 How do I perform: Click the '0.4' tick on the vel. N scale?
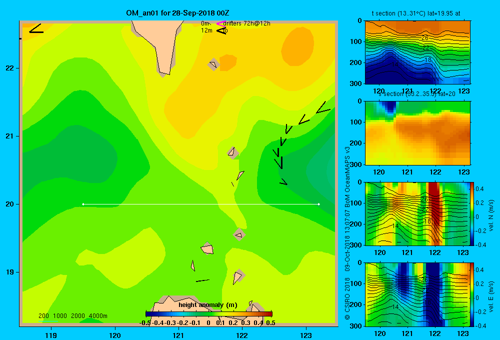coord(479,189)
